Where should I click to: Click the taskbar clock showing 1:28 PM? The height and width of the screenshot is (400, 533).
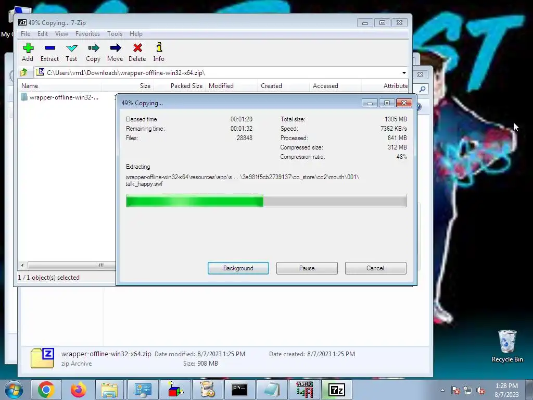coord(506,390)
